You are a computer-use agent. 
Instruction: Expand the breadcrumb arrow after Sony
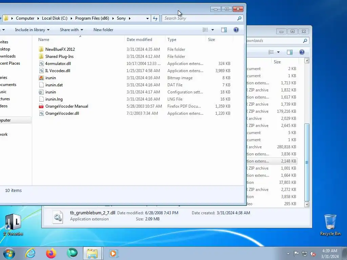click(129, 18)
